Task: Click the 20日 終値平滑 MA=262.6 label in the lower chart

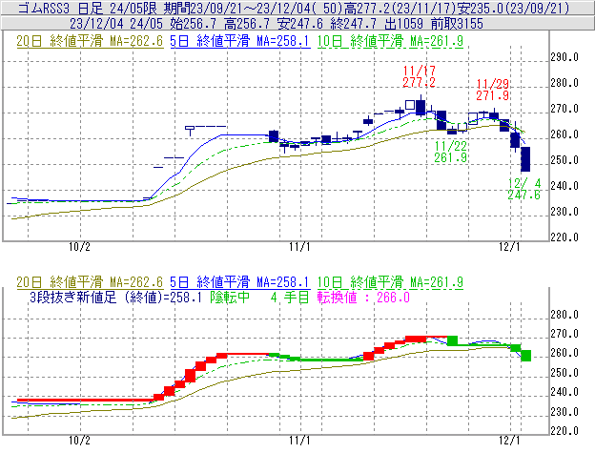Action: [90, 282]
